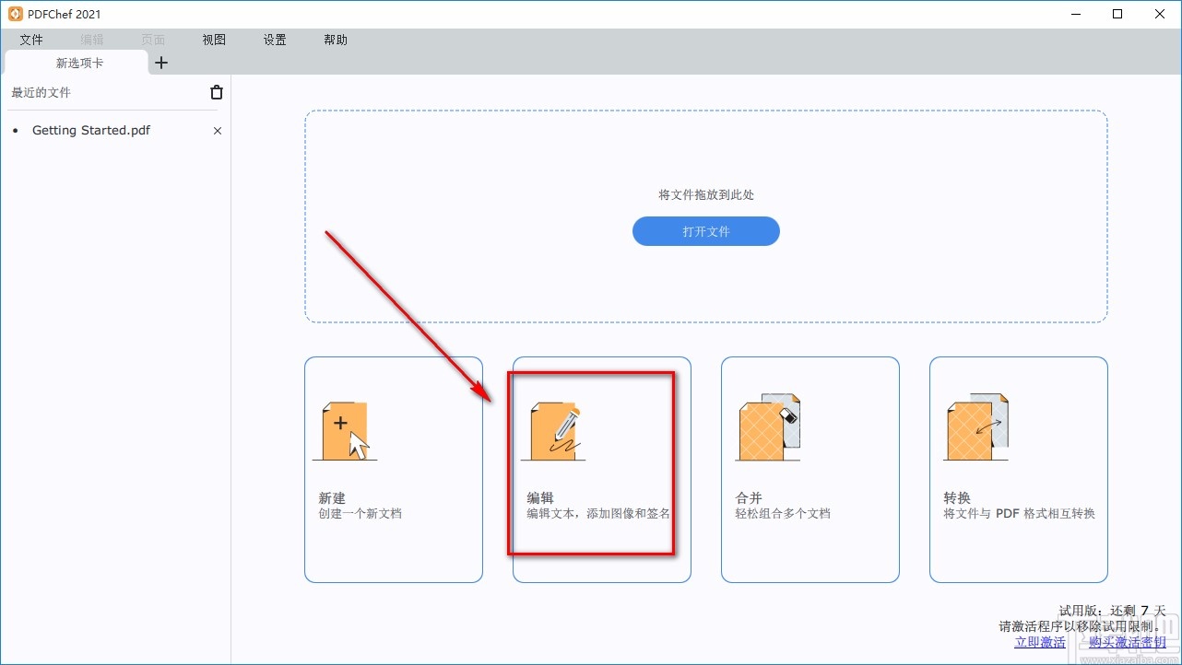Open the 文件 menu
1182x665 pixels.
point(31,40)
